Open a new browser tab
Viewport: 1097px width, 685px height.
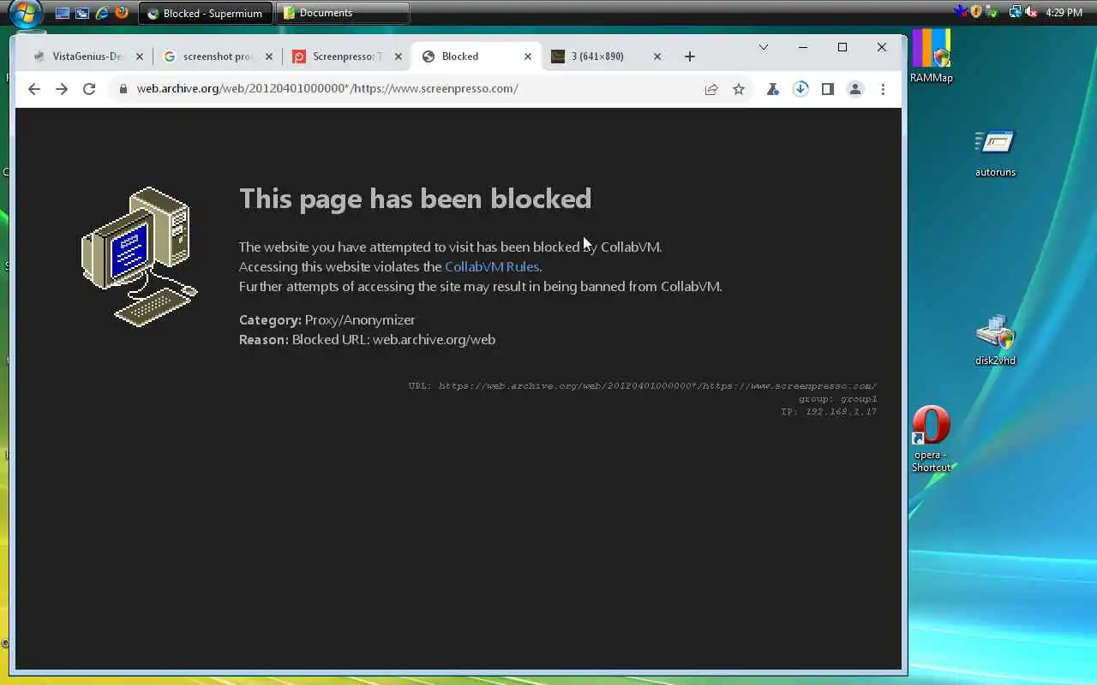[690, 57]
